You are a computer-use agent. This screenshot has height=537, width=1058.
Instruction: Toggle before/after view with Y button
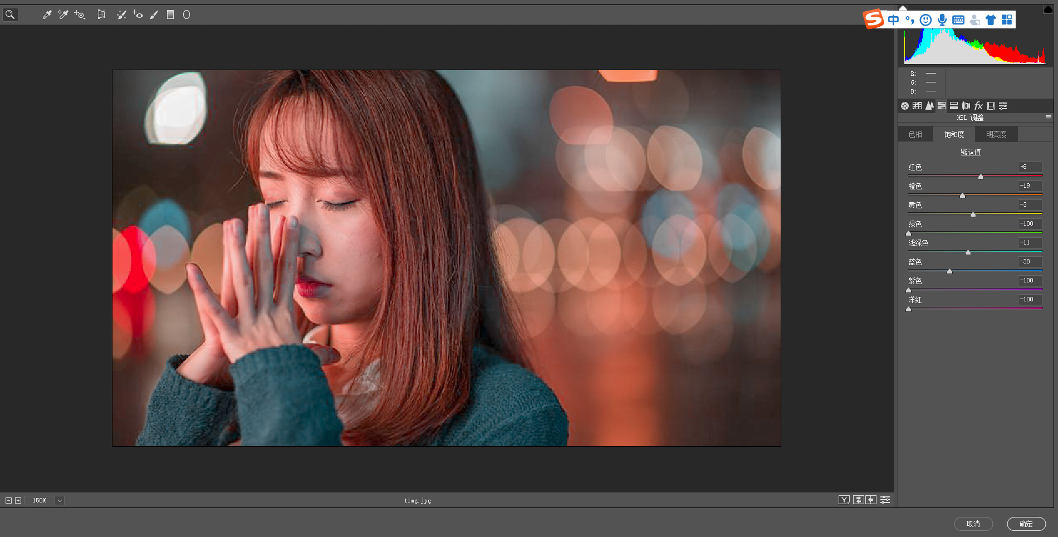pos(844,500)
